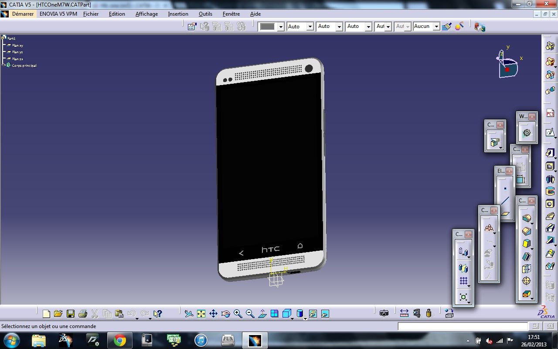
Task: Click the Rectangular Pattern grid icon
Action: (463, 281)
